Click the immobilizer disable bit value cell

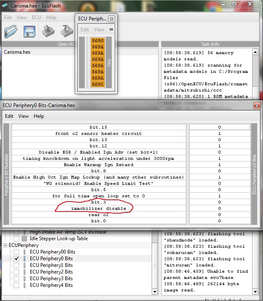219,208
